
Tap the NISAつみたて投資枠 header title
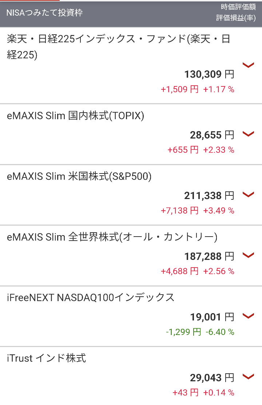(44, 13)
